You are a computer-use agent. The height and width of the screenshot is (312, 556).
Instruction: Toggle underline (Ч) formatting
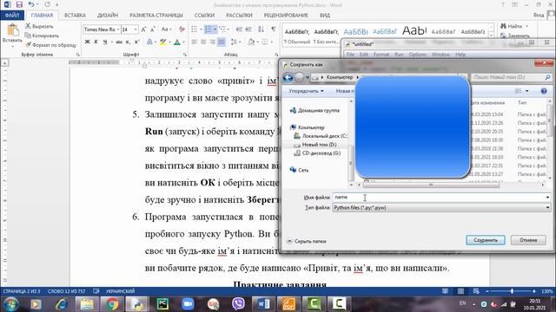point(105,42)
